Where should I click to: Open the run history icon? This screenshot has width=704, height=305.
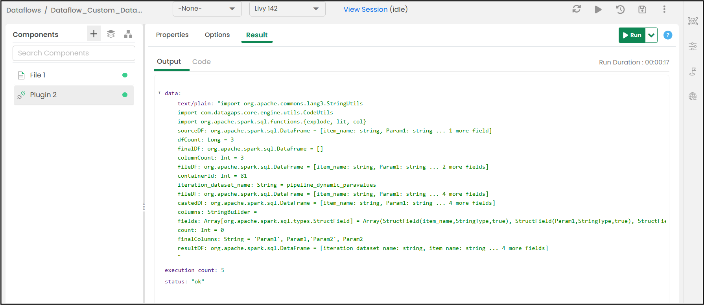[x=620, y=9]
